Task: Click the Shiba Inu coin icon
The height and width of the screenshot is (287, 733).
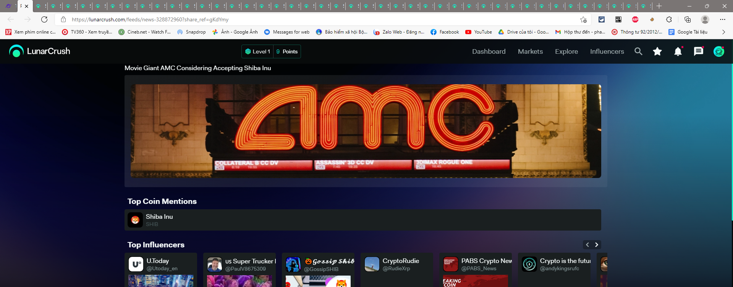Action: click(135, 220)
